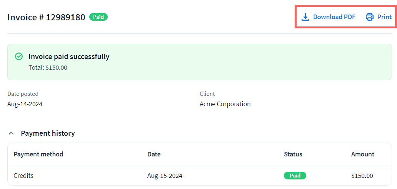Click the Paid status badge in the payment row

(x=295, y=176)
